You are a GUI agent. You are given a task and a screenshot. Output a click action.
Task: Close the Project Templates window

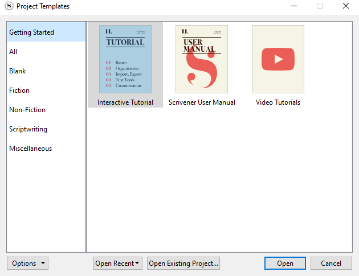(x=346, y=6)
